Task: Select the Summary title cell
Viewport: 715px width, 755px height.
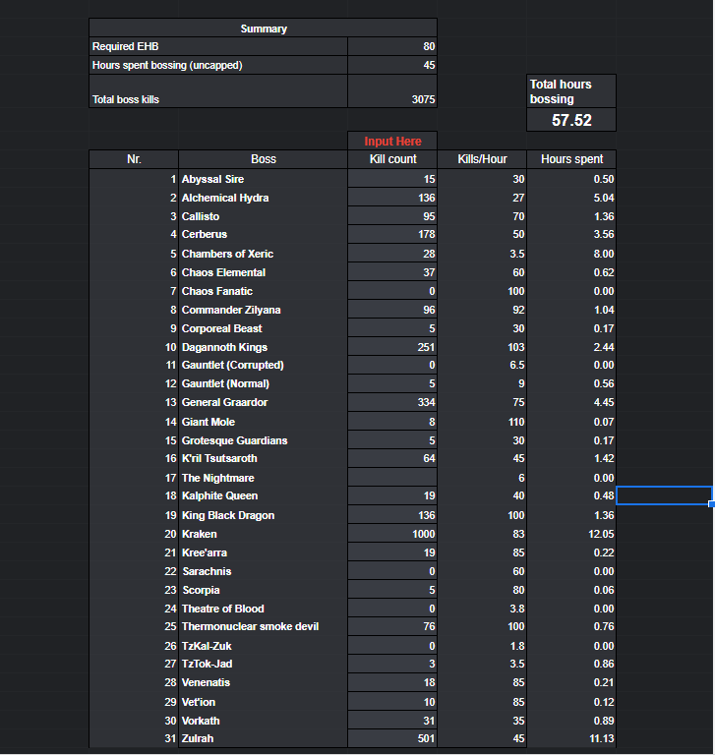Action: point(263,29)
